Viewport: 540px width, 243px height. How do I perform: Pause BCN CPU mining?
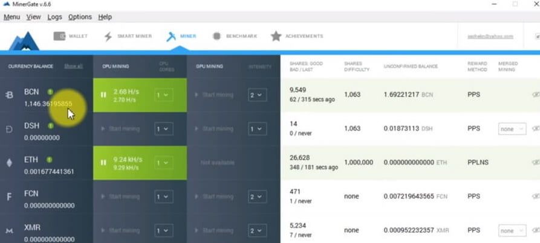[103, 95]
